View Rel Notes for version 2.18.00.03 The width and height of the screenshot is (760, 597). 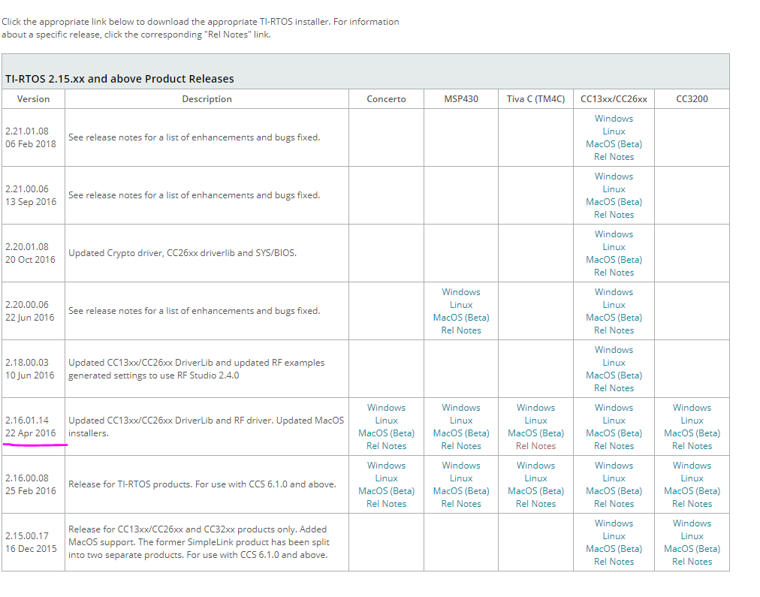pyautogui.click(x=614, y=388)
